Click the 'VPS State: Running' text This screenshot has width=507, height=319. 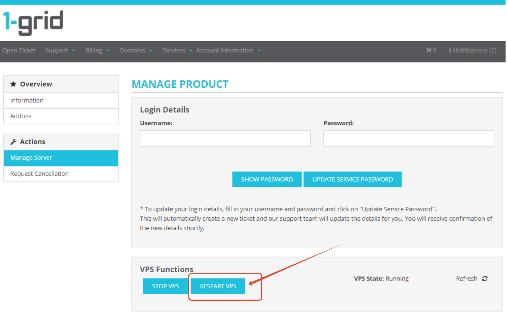[381, 279]
